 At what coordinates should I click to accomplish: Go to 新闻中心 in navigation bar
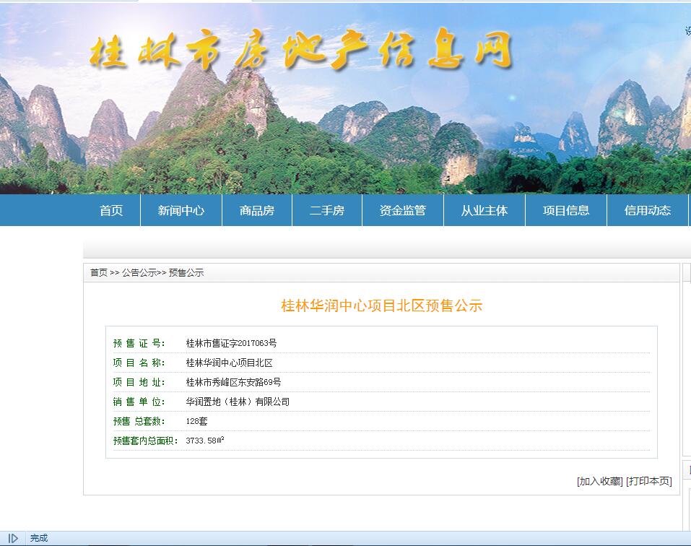point(181,211)
